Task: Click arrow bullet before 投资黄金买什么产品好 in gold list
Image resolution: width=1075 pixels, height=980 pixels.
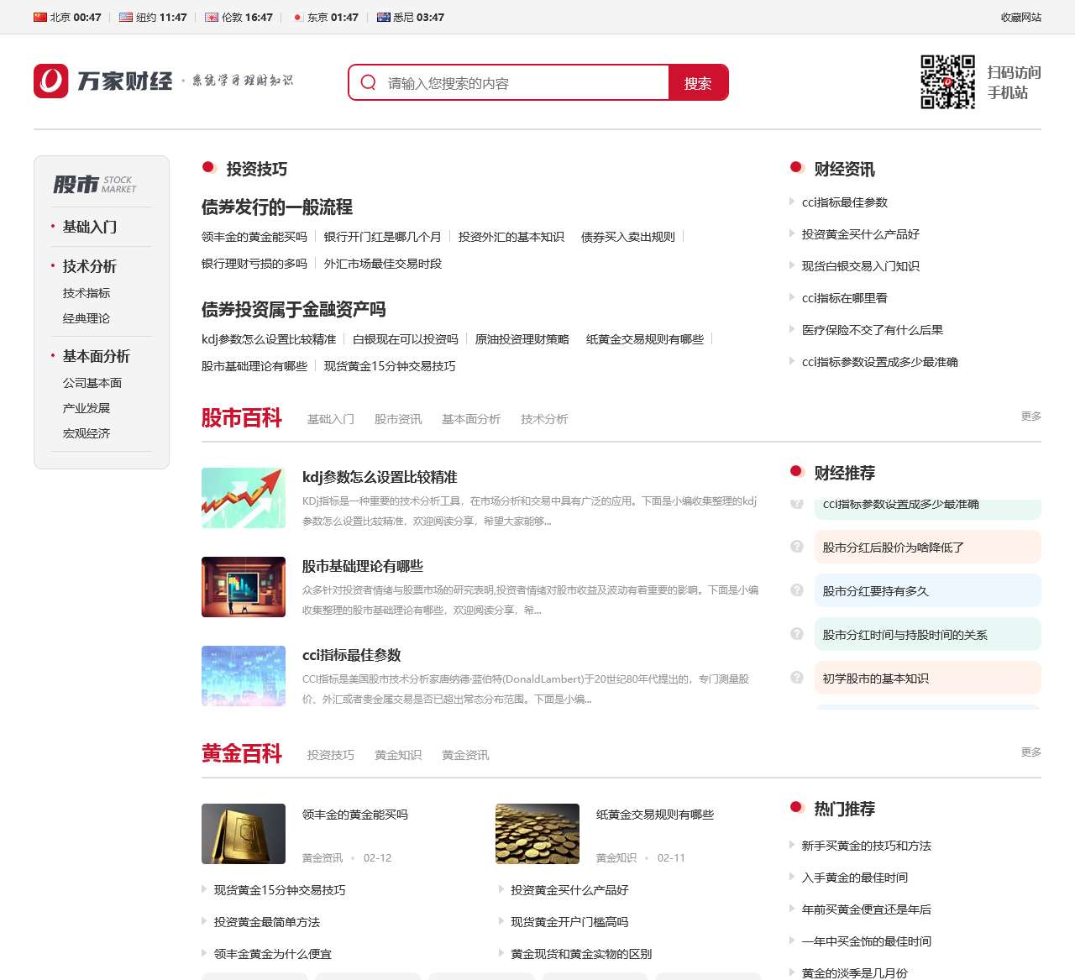Action: [x=501, y=889]
